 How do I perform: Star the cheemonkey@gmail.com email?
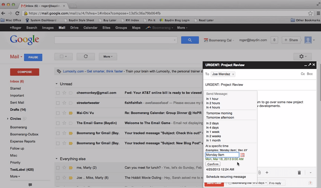64,93
